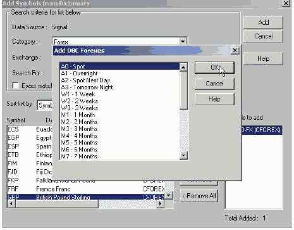Image resolution: width=294 pixels, height=230 pixels.
Task: Toggle the Exact match checkbox
Action: (16, 86)
